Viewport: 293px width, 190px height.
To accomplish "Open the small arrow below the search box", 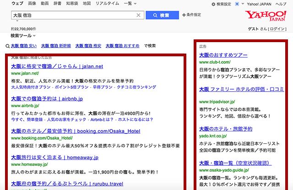I will pos(17,21).
